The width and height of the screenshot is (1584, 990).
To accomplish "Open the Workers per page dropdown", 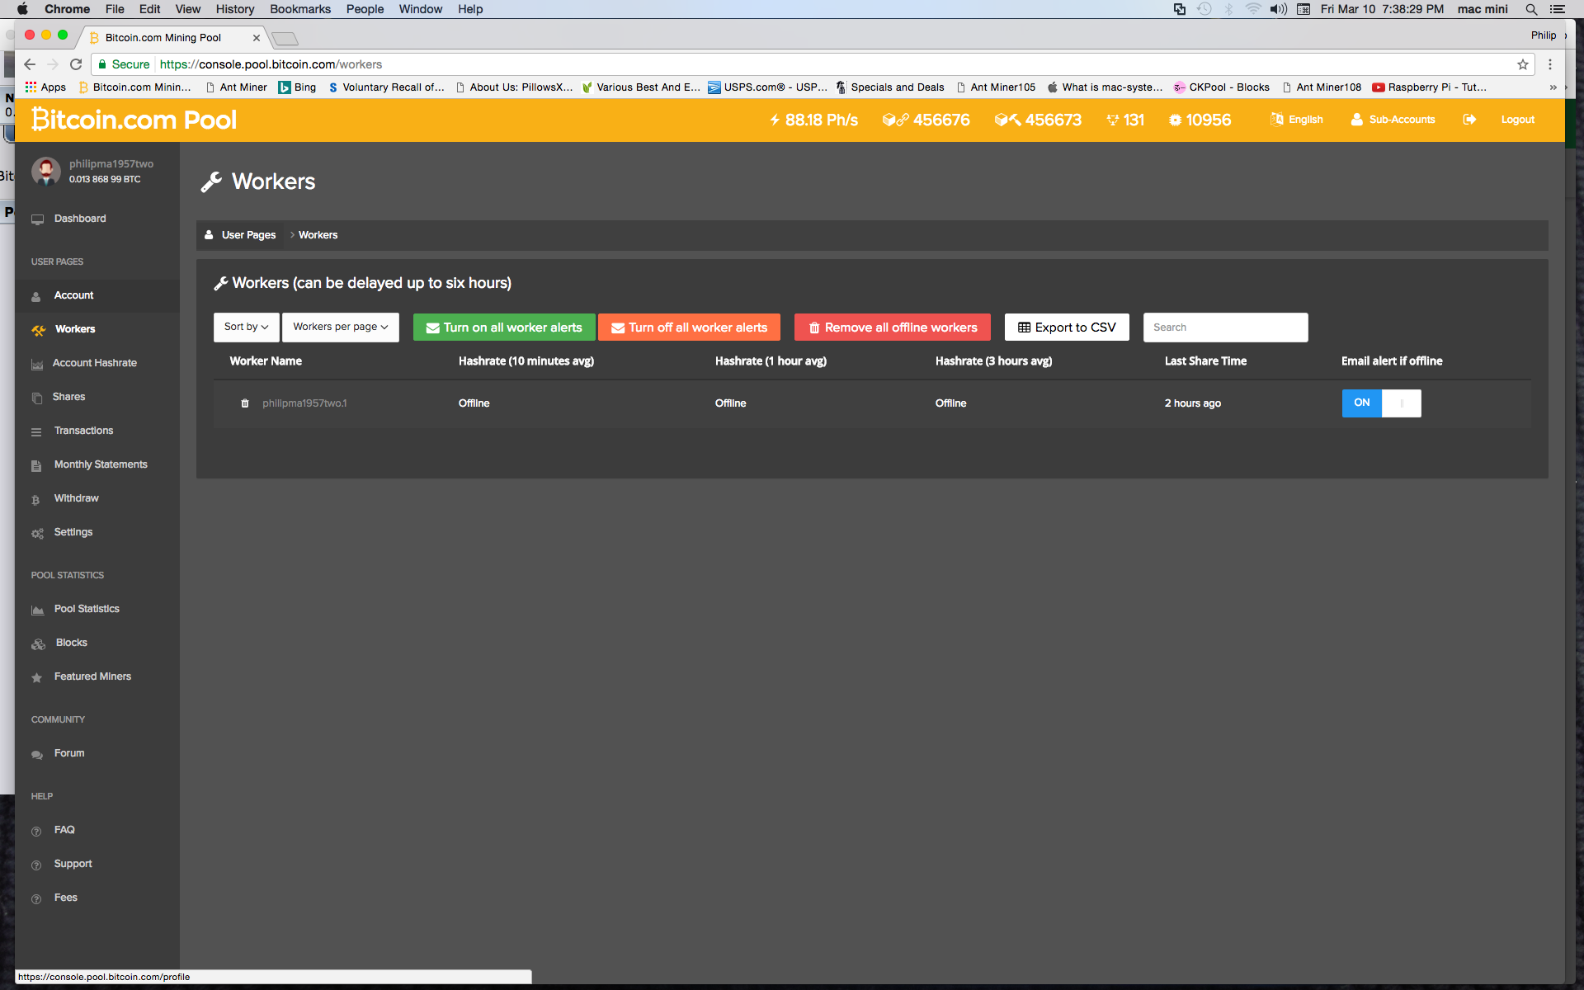I will (x=341, y=327).
